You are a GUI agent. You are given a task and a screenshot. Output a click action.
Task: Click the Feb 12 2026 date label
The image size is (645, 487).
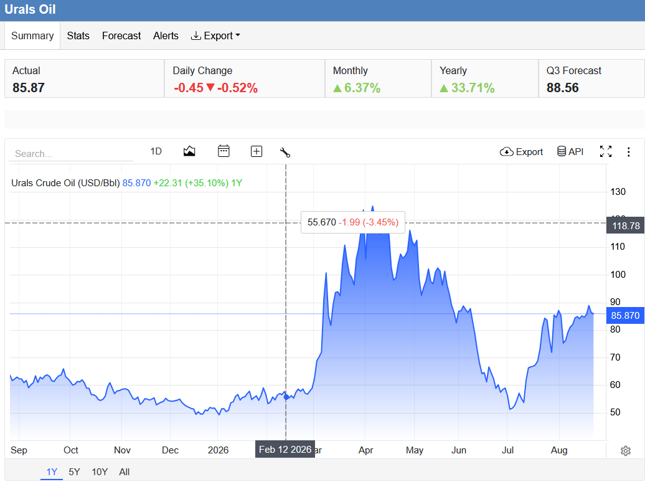pyautogui.click(x=285, y=450)
